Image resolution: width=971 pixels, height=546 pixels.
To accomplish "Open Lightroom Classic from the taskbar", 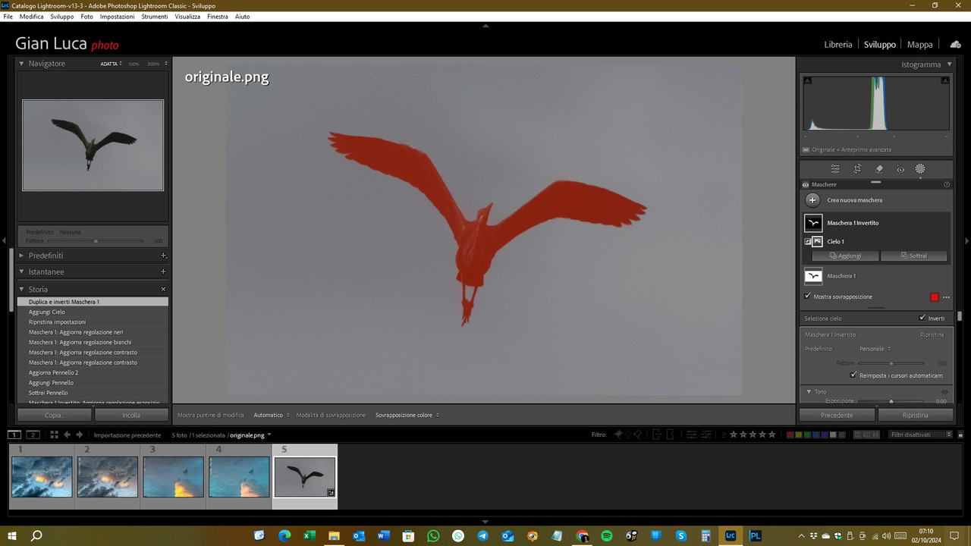I will (731, 535).
